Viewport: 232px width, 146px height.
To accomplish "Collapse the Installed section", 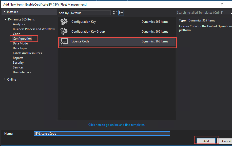I will tap(4, 12).
